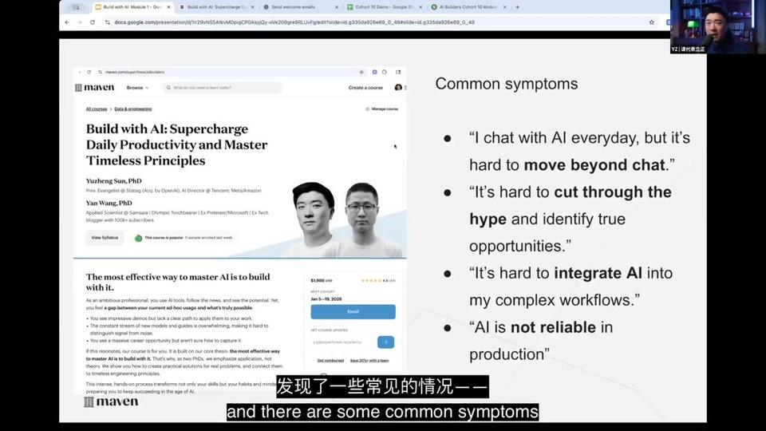Click the star icon in embedded maven address bar
Screen dimensions: 766x431
pyautogui.click(x=361, y=72)
